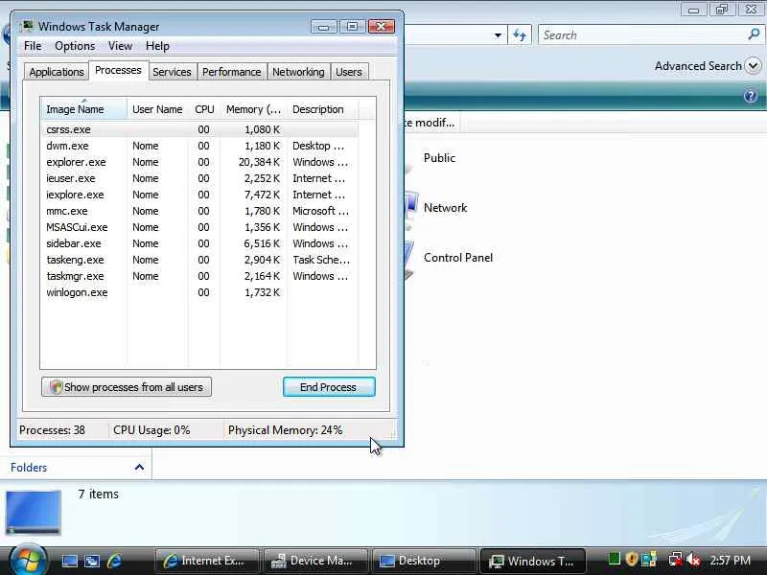The image size is (767, 575).
Task: Click Switch between windows quick launch icon
Action: [92, 561]
